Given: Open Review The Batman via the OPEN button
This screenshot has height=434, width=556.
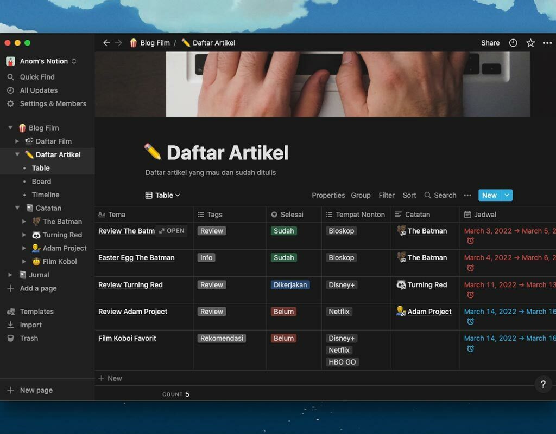Looking at the screenshot, I should (172, 230).
